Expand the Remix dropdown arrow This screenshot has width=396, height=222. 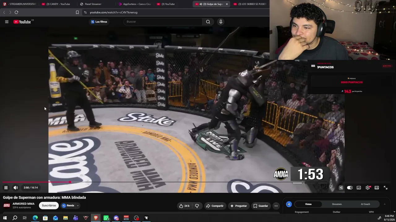tap(78, 206)
